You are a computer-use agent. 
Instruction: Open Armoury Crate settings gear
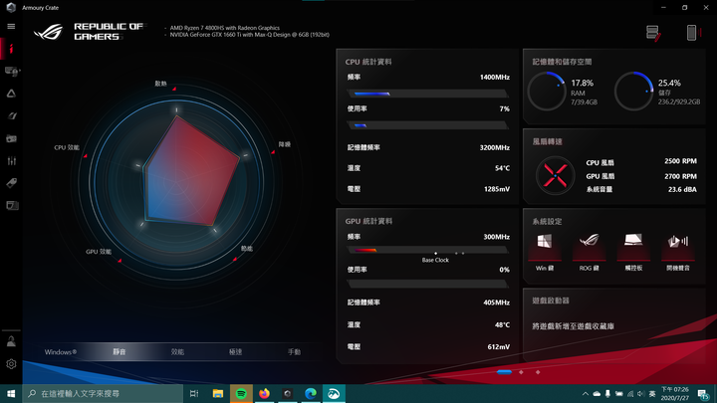[11, 364]
